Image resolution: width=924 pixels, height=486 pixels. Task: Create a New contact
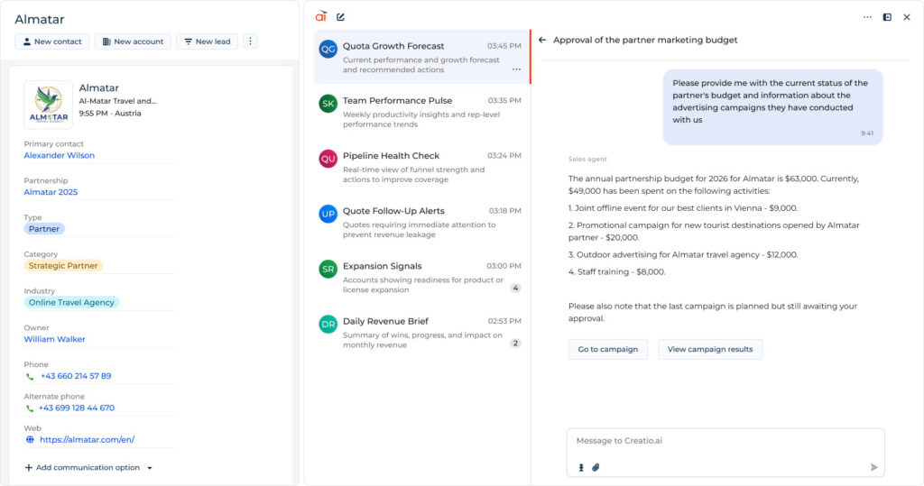(52, 41)
